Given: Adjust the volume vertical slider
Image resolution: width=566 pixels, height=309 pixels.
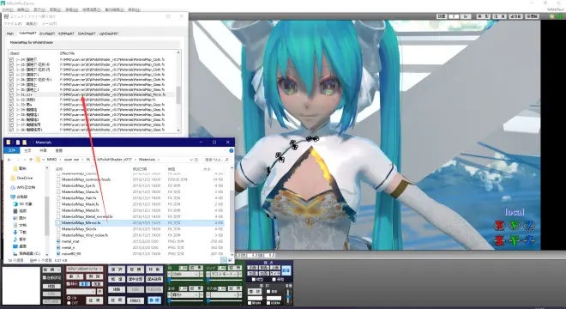Looking at the screenshot, I should pos(288,296).
